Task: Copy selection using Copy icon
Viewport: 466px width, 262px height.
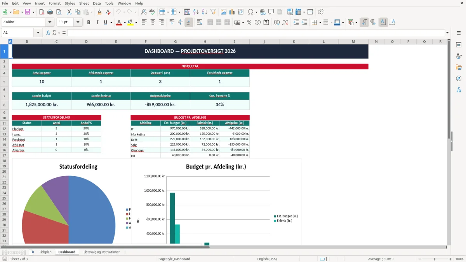Action: click(x=78, y=12)
